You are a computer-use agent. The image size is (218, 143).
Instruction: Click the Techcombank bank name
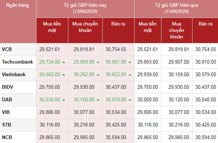click(x=17, y=62)
